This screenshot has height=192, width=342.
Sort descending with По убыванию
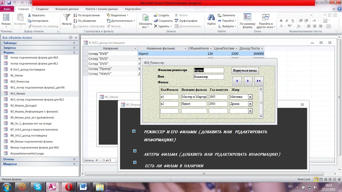click(85, 21)
